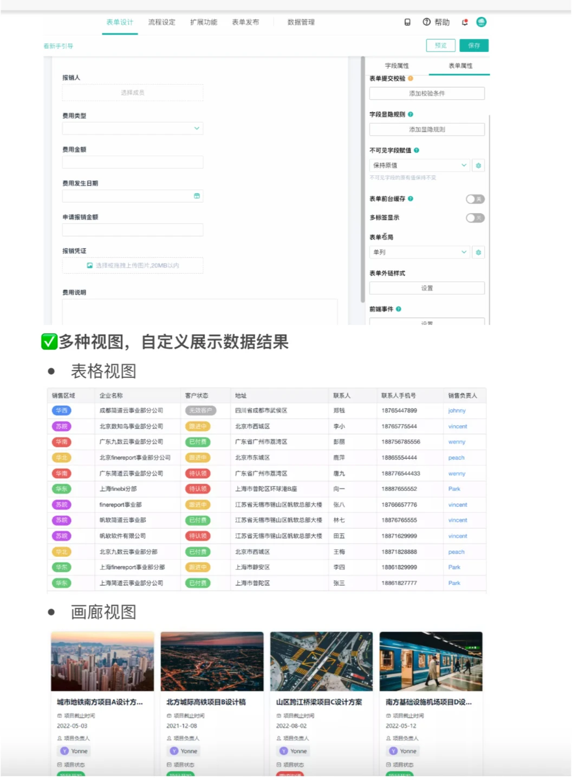This screenshot has width=585, height=780.
Task: Open the 数据管理 tab
Action: coord(301,22)
